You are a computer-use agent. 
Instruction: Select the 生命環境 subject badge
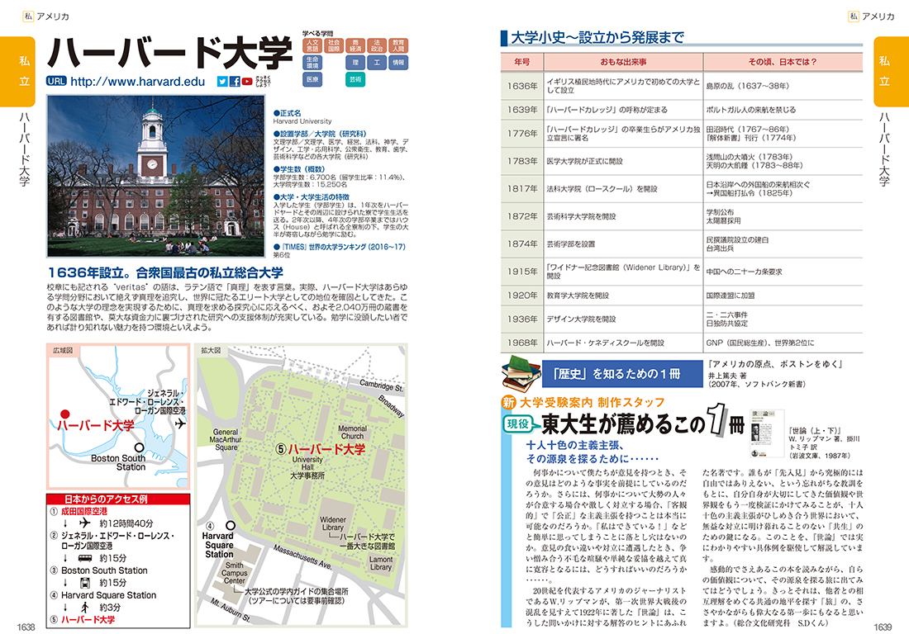(x=312, y=63)
